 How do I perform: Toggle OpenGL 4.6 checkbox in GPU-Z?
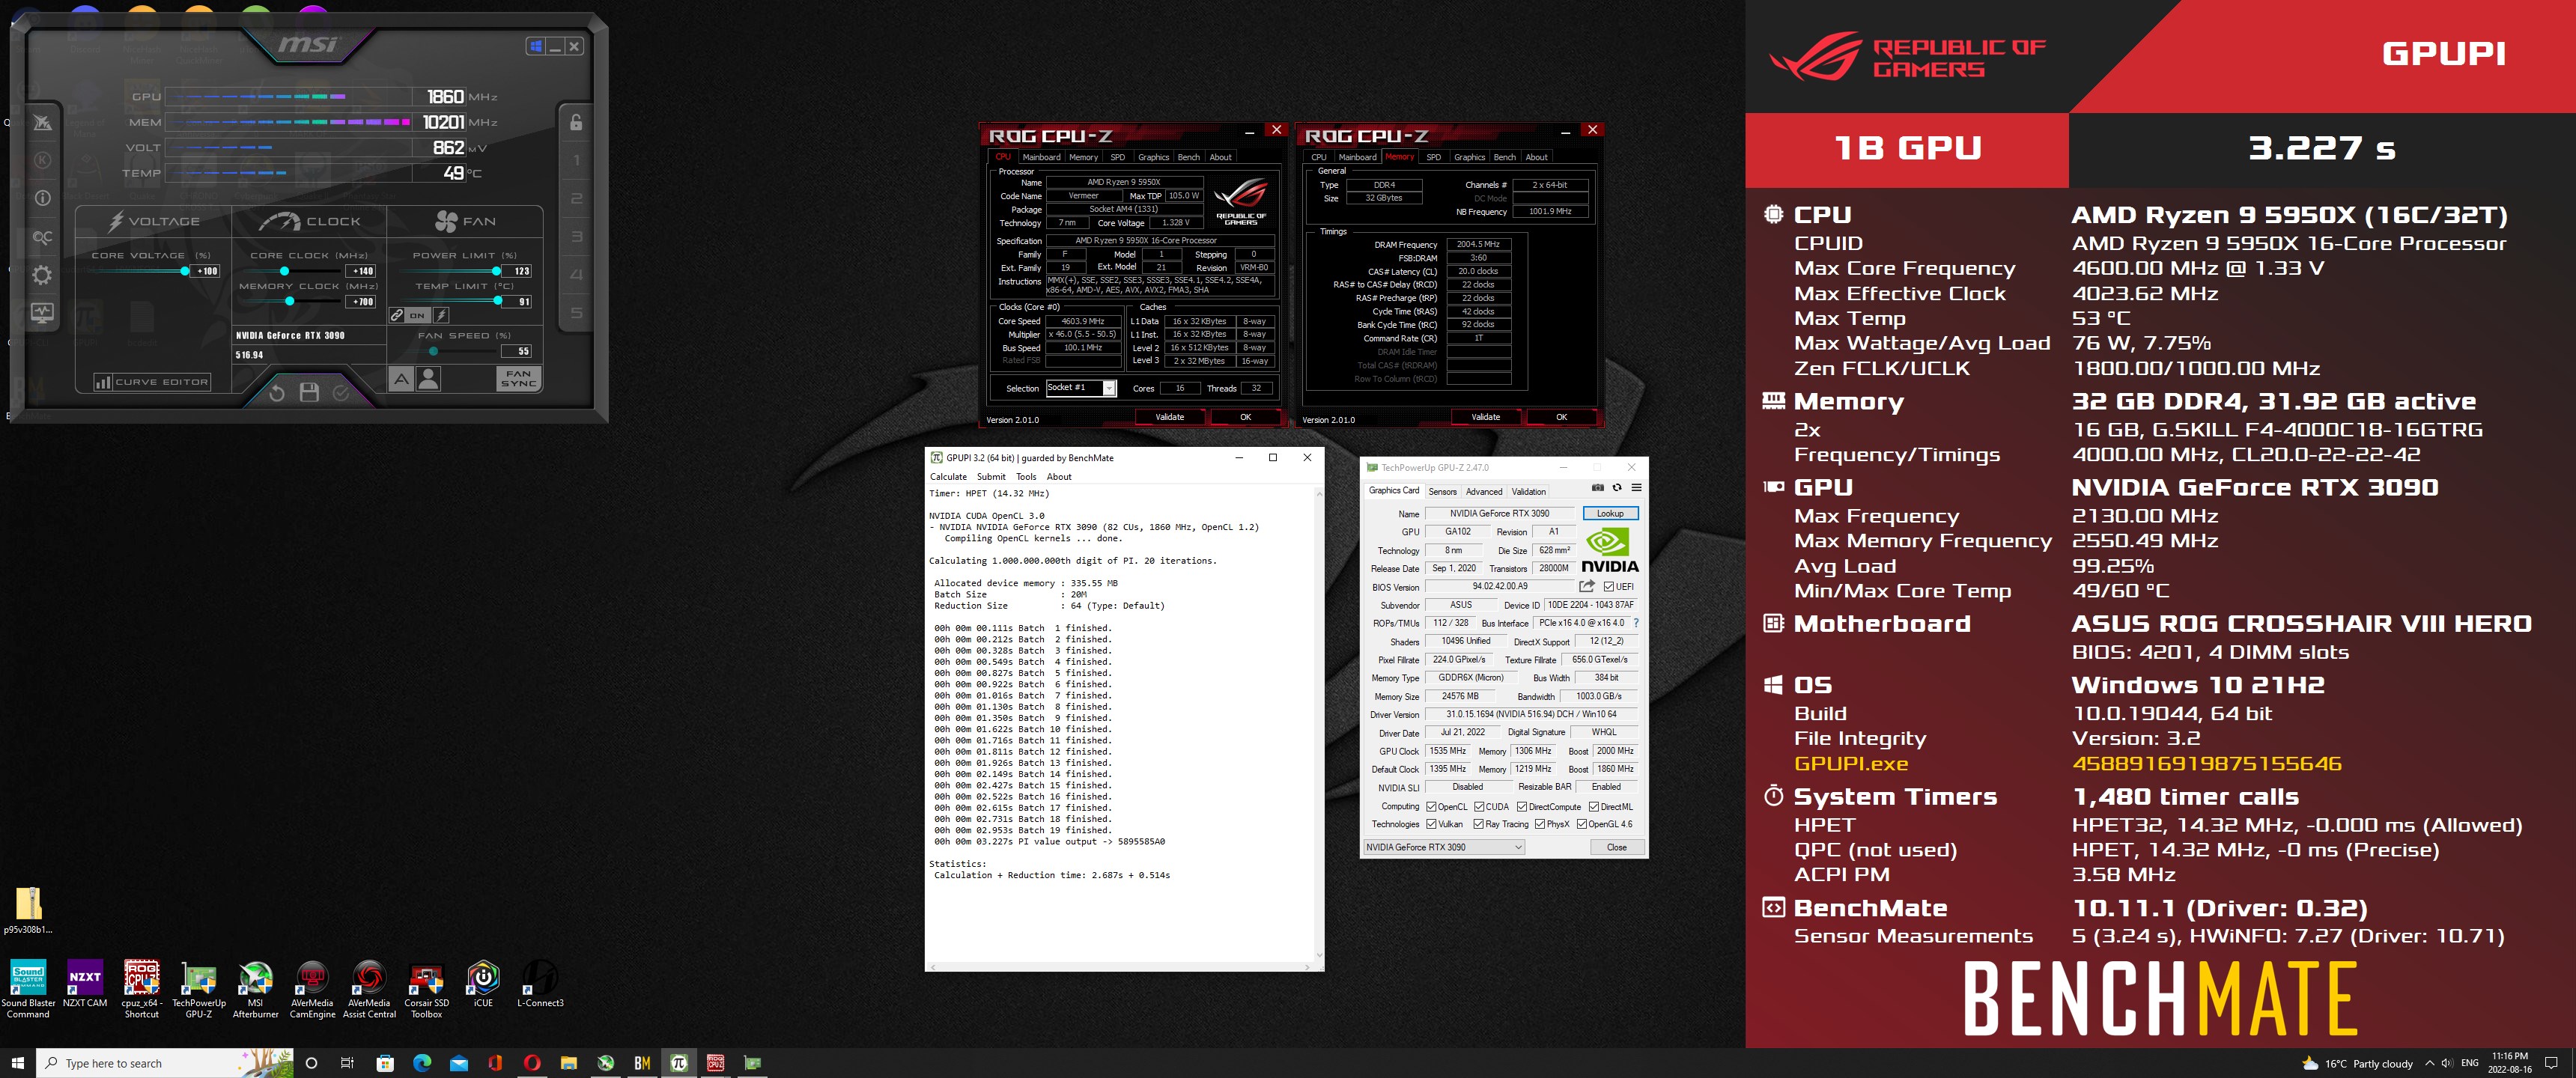point(1582,825)
